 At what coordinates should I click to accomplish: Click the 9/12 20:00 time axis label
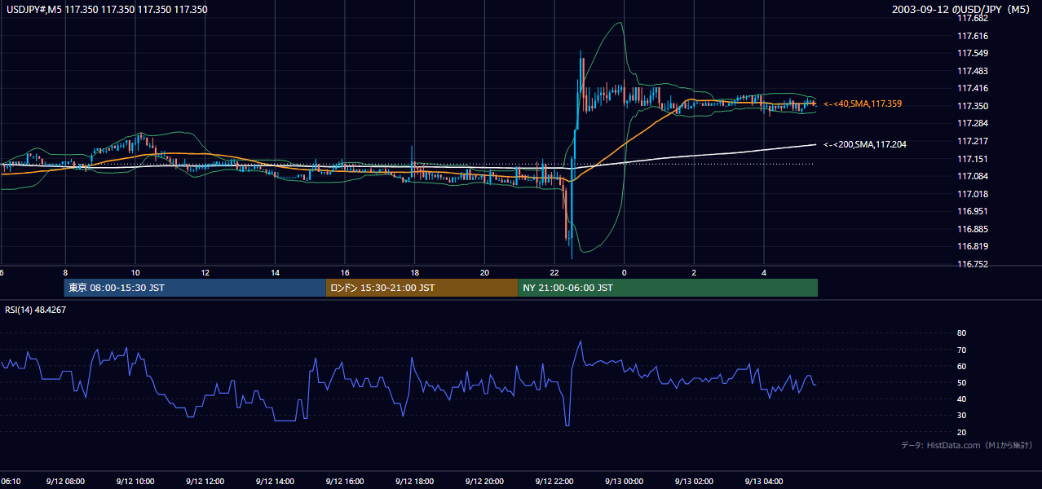click(486, 481)
